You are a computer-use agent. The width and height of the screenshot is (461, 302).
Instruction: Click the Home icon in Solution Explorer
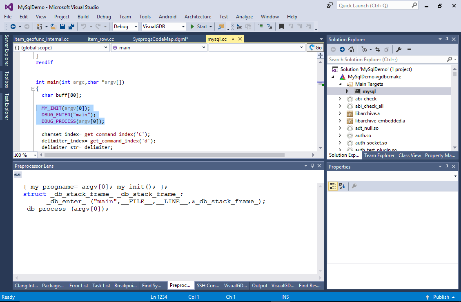coord(351,49)
